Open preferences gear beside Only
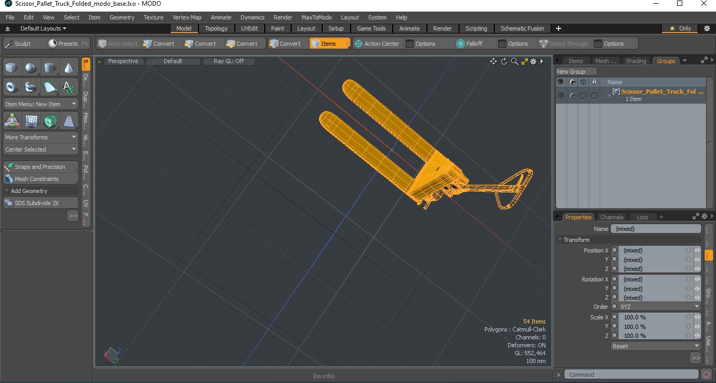 click(707, 28)
